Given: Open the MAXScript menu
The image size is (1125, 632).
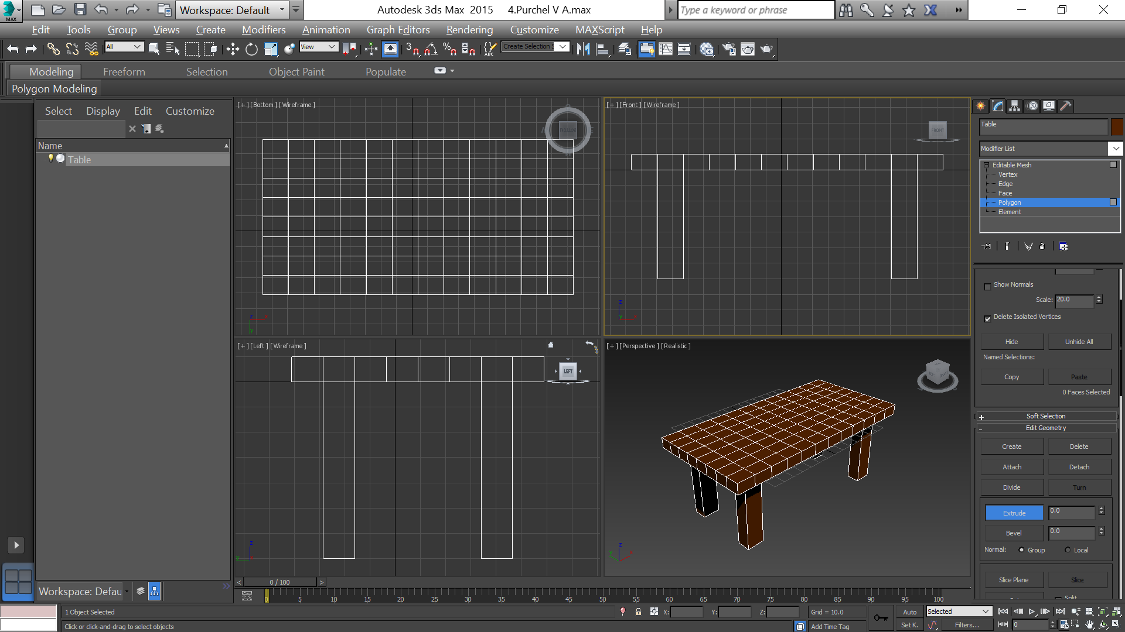Looking at the screenshot, I should coord(599,30).
